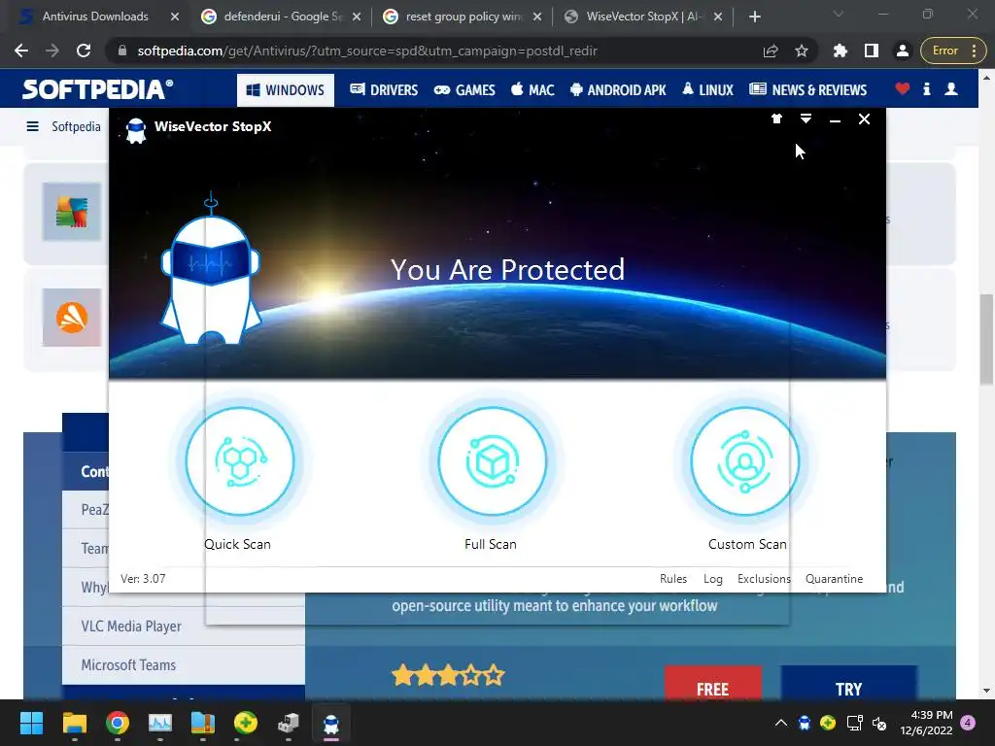Screen dimensions: 995x746
Task: Click the Softpedia info icon
Action: tap(926, 89)
